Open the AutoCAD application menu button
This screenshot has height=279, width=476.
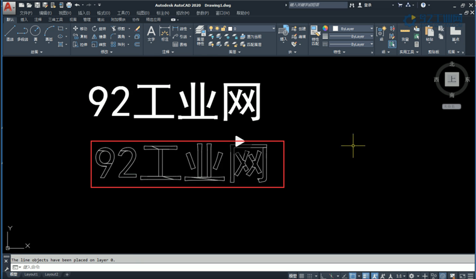pos(9,7)
